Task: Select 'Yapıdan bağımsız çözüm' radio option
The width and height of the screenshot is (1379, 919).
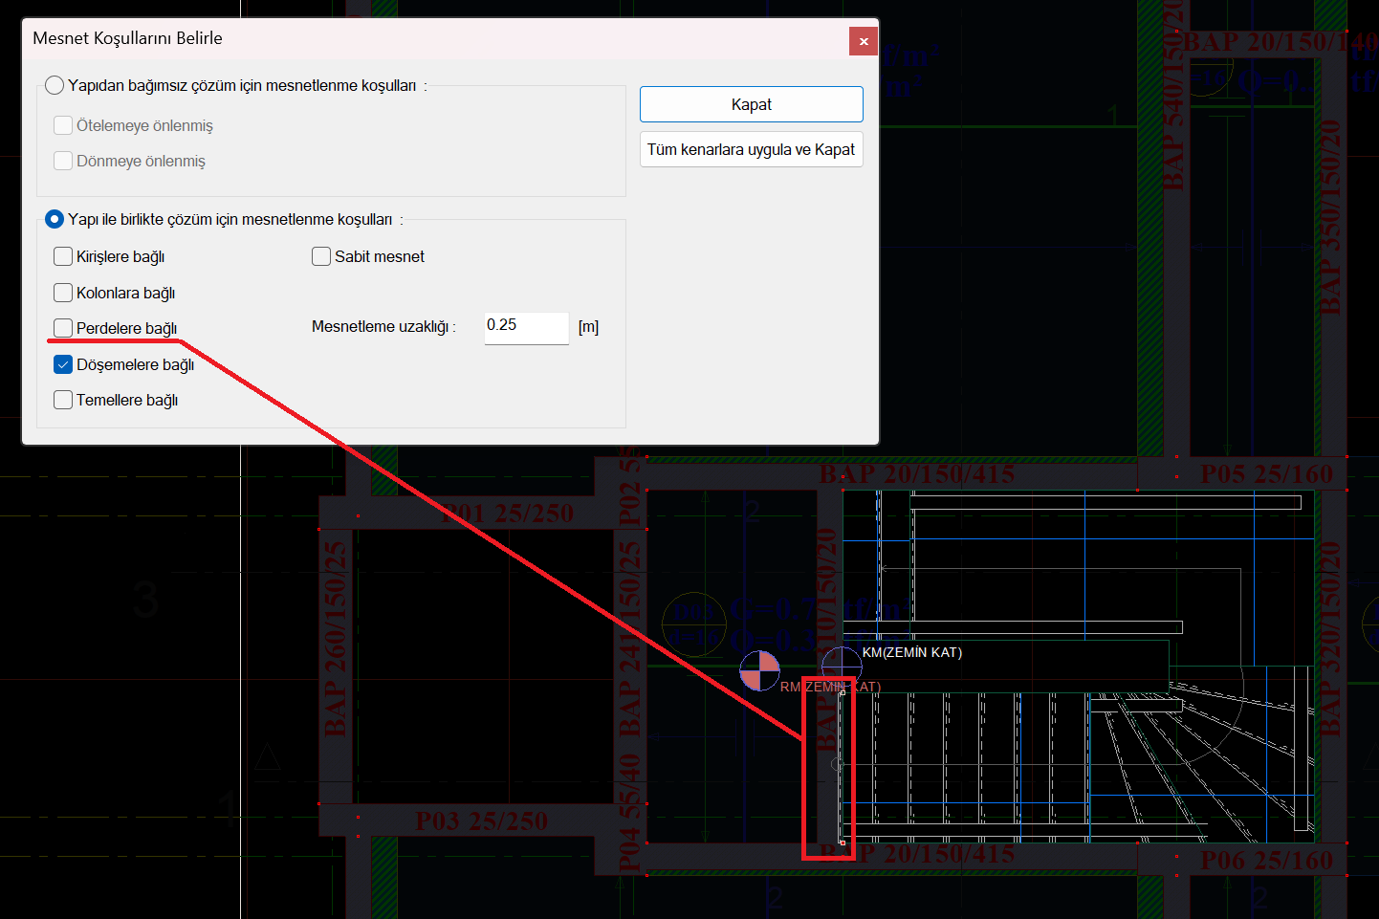Action: [55, 86]
